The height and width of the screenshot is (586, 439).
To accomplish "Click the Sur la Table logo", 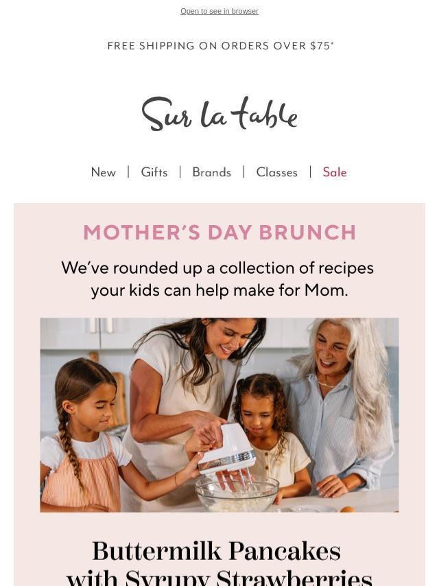I will pos(219,114).
